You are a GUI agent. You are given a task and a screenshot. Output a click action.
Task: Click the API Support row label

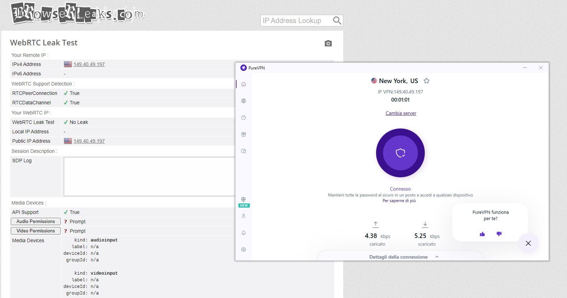[x=25, y=212]
